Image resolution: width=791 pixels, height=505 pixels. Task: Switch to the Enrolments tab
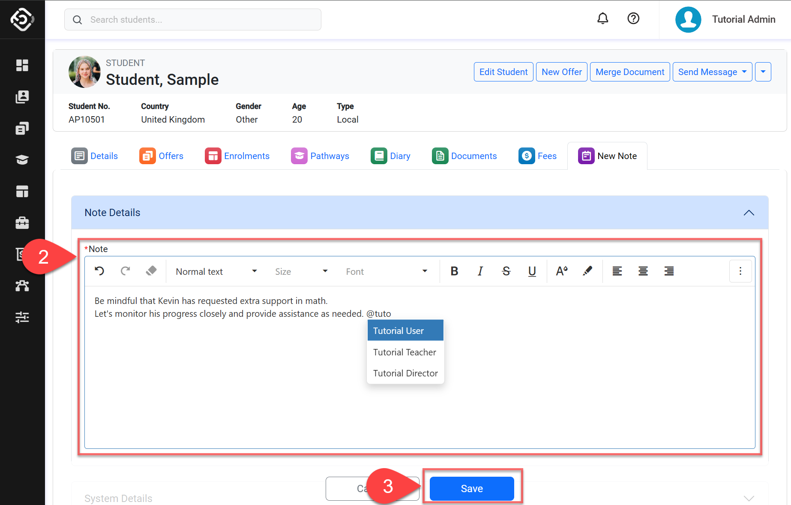237,156
